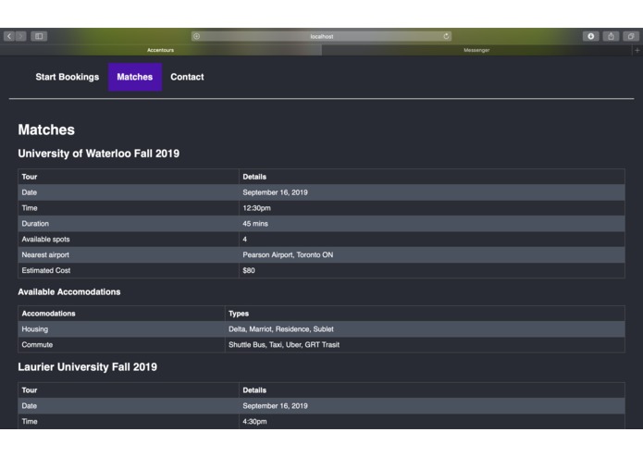Viewport: 643px width, 457px height.
Task: Click the plus icon in the address bar
Action: coord(197,36)
